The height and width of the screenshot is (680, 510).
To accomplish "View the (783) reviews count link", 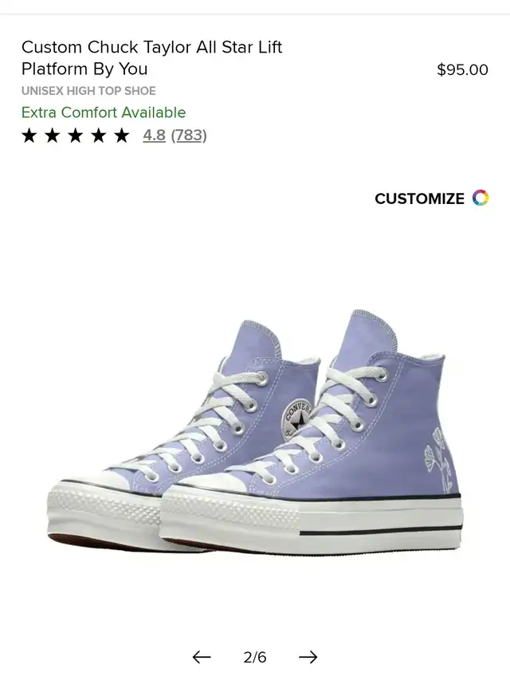I will pos(189,136).
